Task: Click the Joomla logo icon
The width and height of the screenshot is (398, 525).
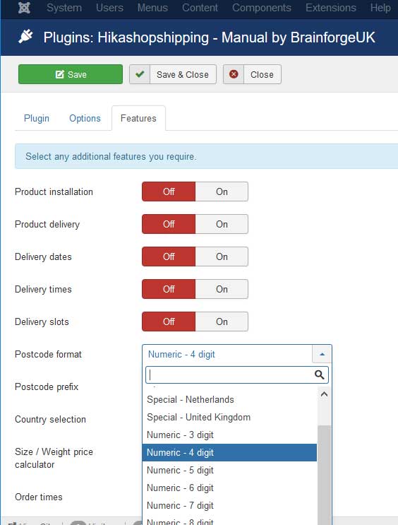Action: 24,8
